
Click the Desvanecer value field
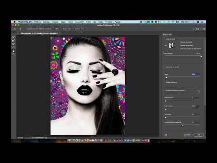(195, 106)
